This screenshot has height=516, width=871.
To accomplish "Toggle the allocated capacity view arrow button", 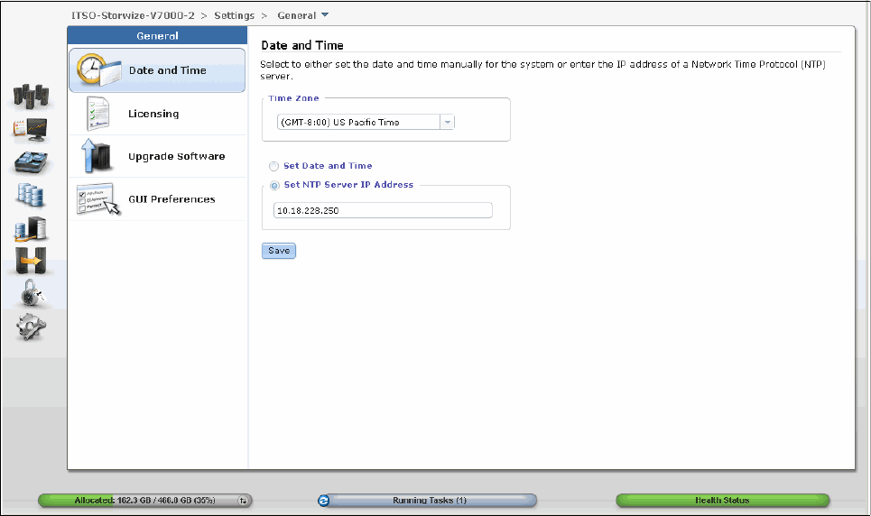I will [x=242, y=501].
